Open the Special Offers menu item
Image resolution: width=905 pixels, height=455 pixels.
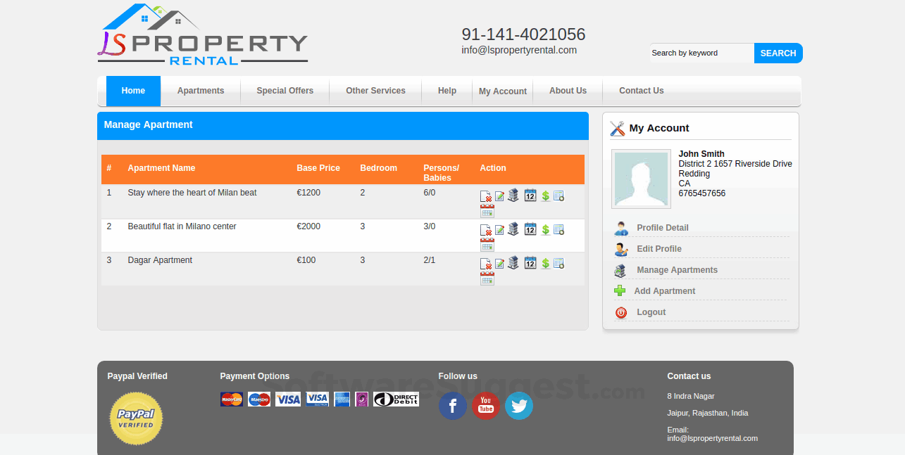click(285, 91)
